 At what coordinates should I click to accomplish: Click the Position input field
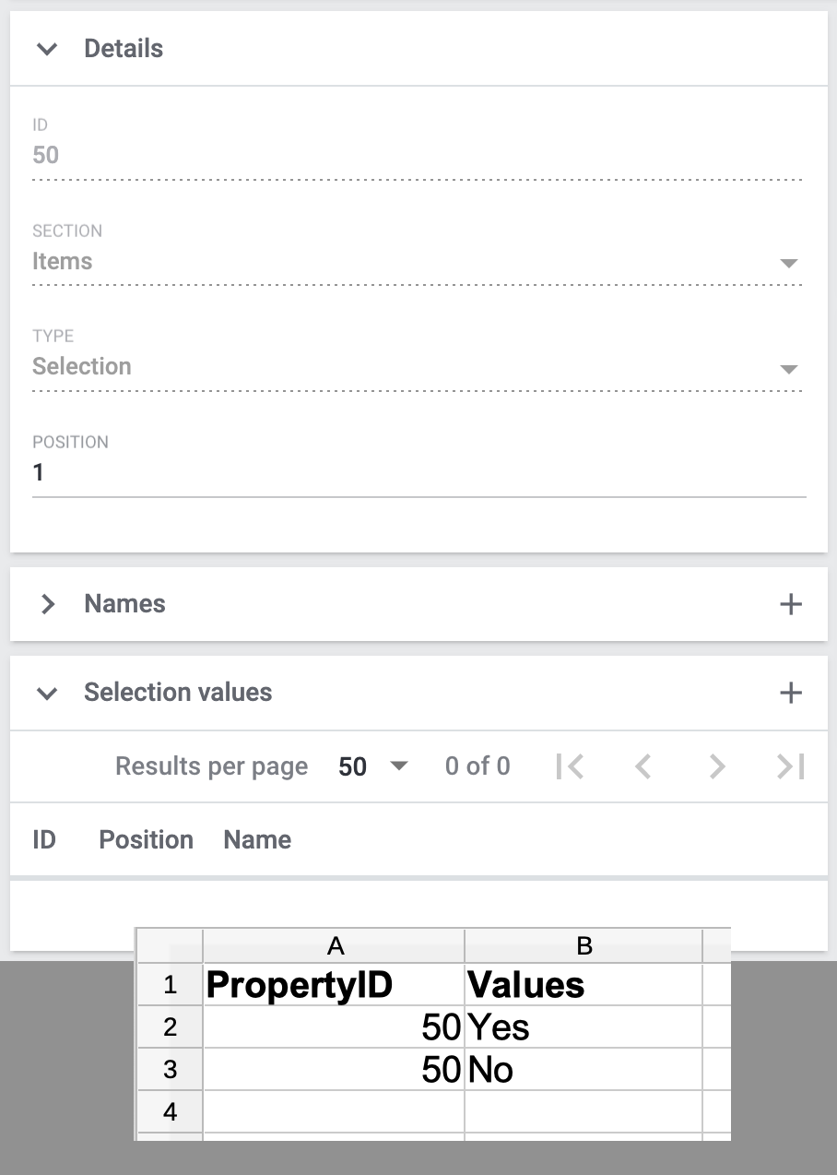[418, 473]
